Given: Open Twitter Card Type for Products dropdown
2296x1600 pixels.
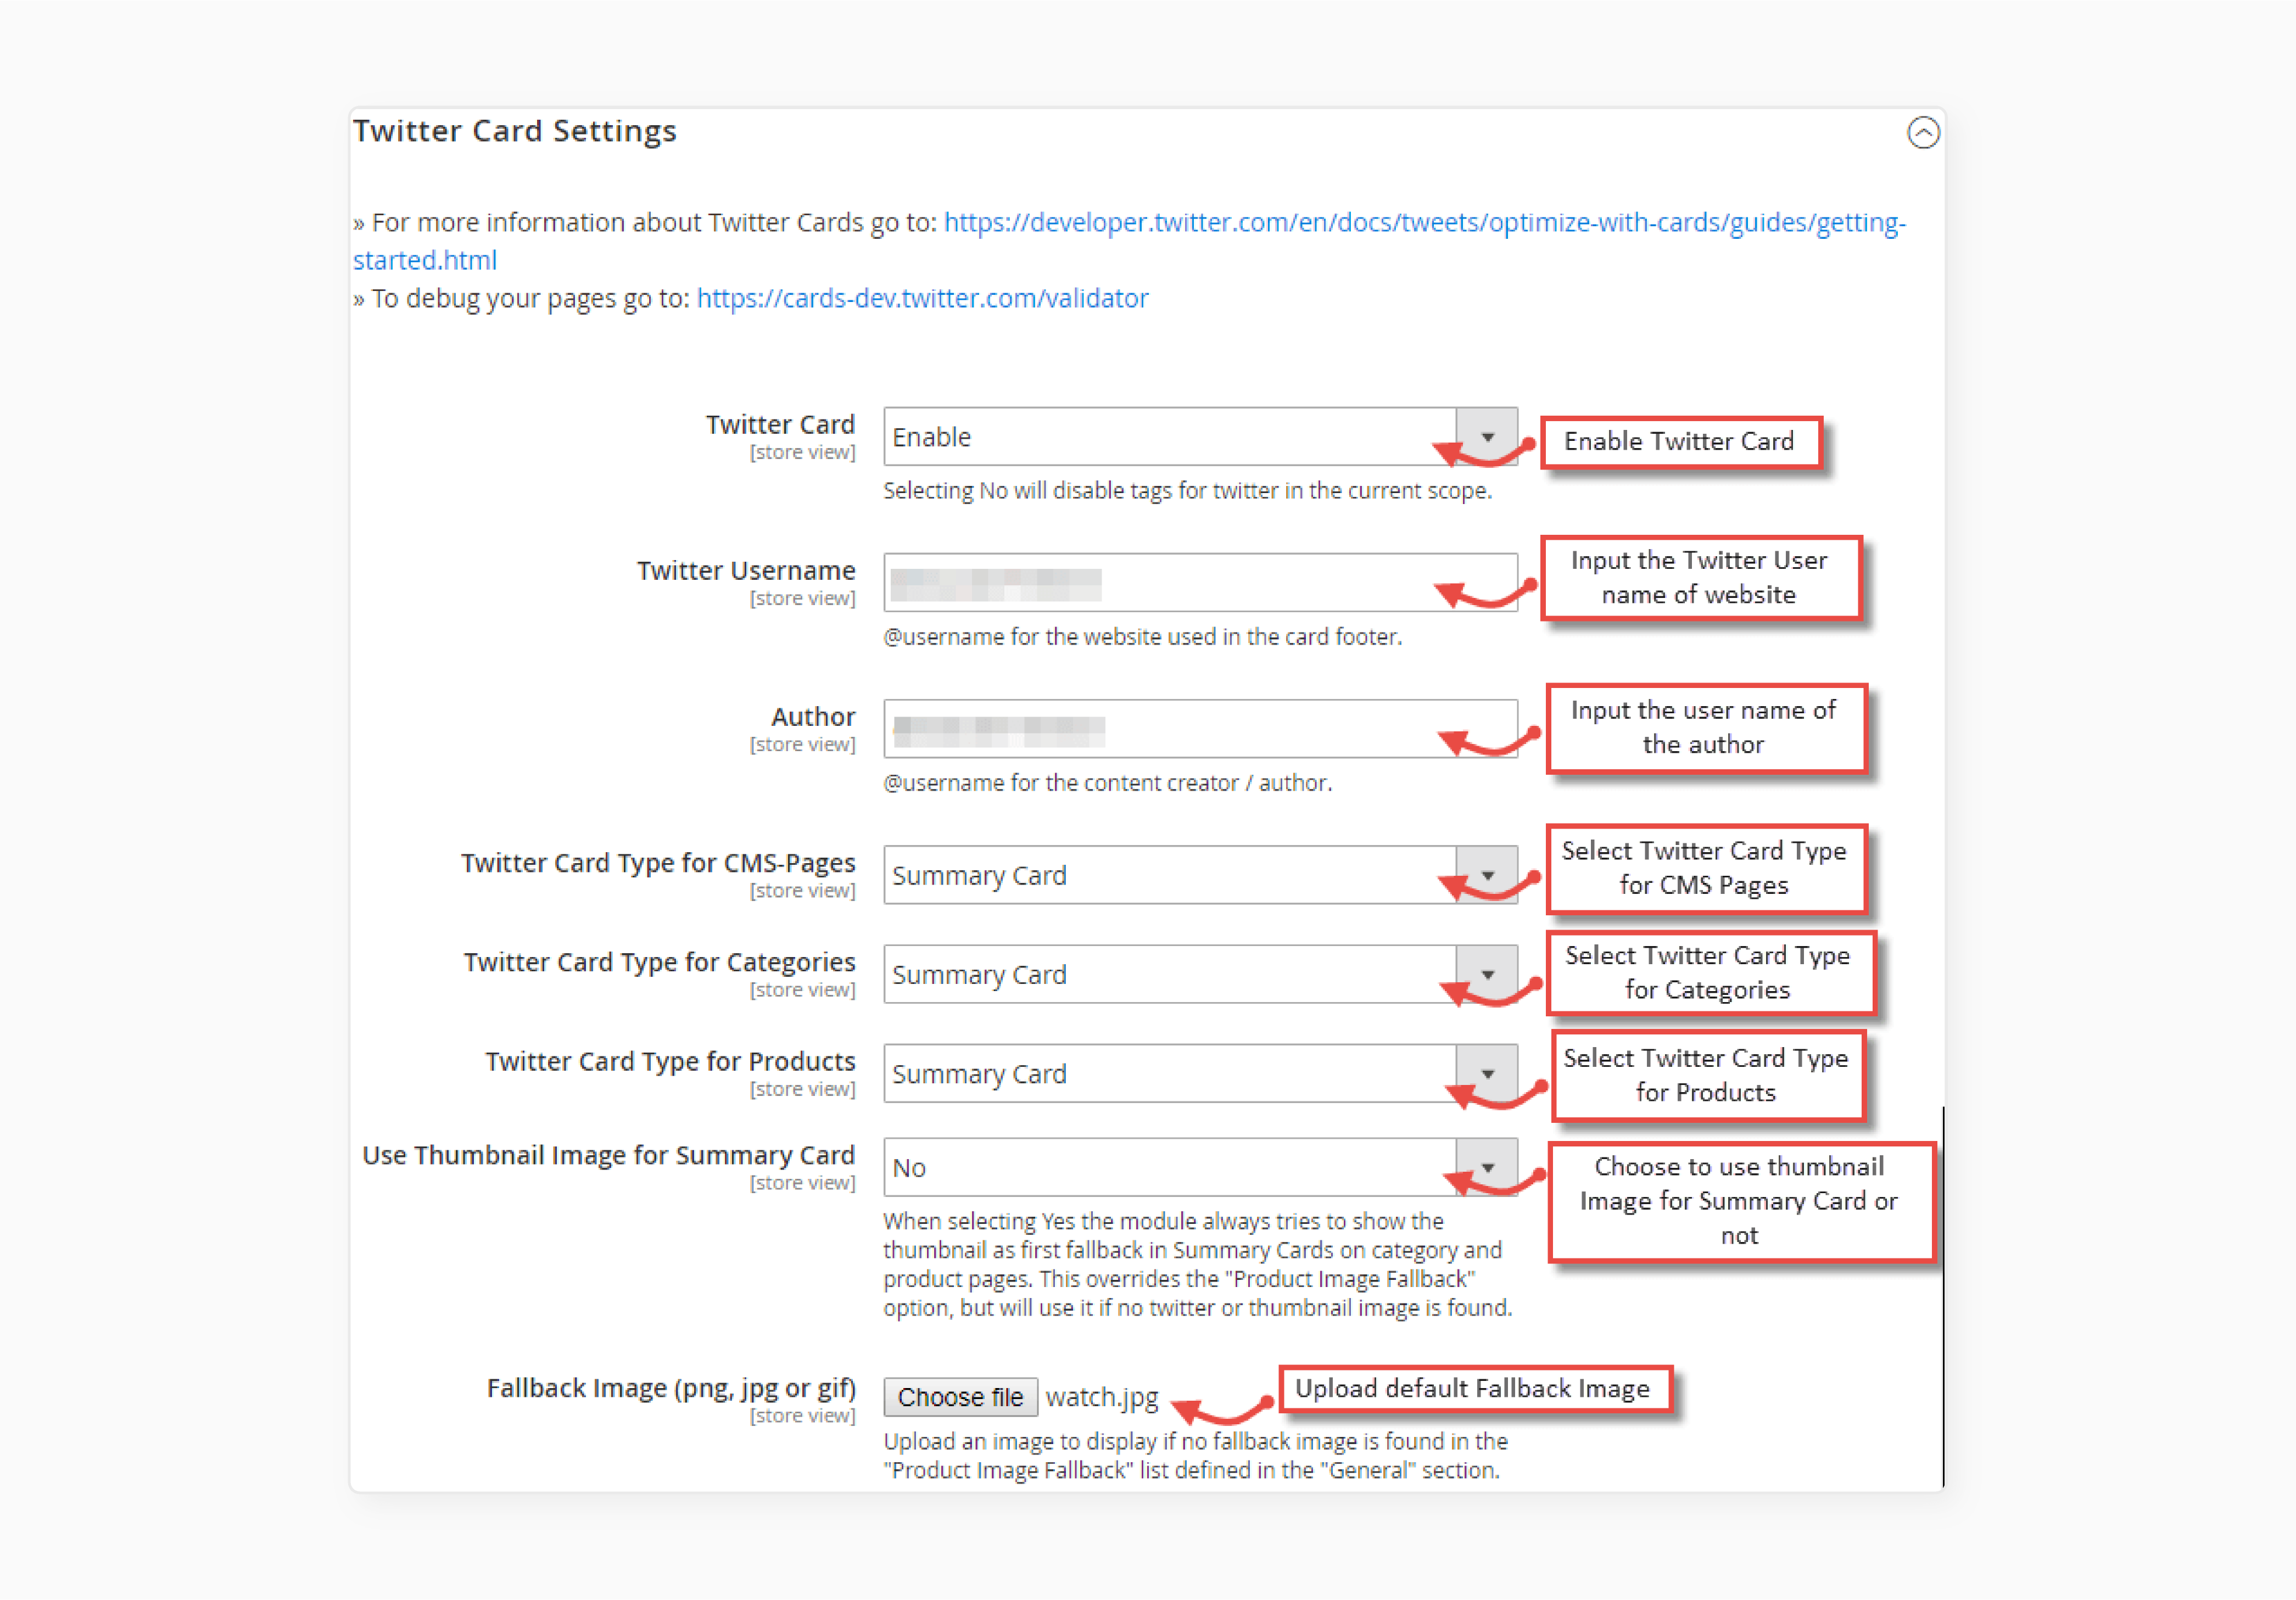Looking at the screenshot, I should coord(1200,1073).
